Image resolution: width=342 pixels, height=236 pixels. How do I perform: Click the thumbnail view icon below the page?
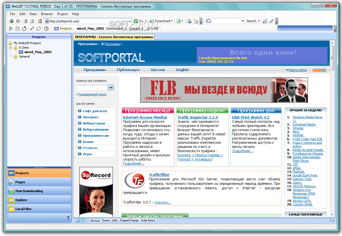[x=83, y=221]
